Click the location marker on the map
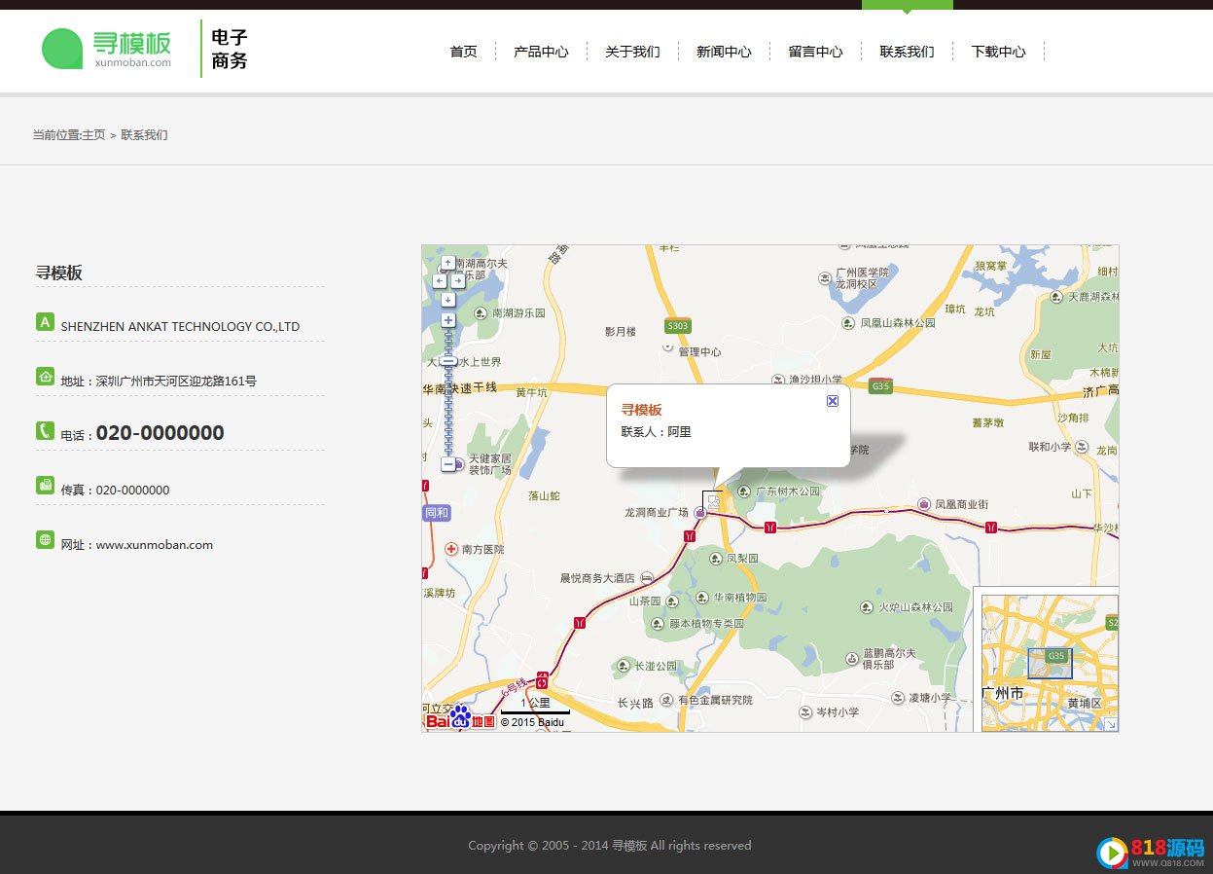 pos(713,502)
